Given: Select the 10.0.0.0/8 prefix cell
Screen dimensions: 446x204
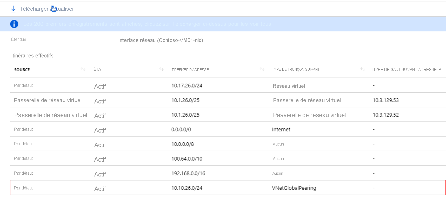Looking at the screenshot, I should pos(183,144).
